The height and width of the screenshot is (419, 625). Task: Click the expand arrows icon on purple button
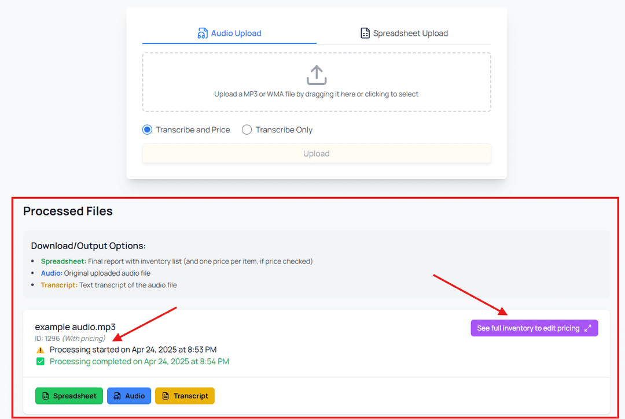[587, 328]
